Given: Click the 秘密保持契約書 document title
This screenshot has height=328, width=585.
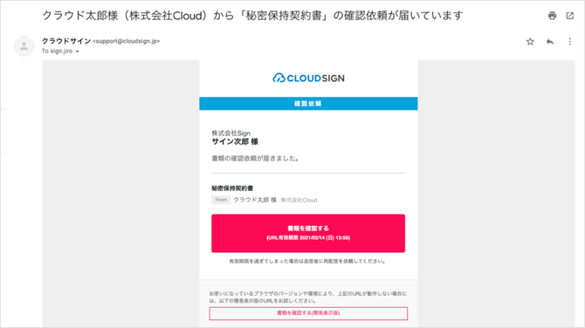Looking at the screenshot, I should (232, 188).
